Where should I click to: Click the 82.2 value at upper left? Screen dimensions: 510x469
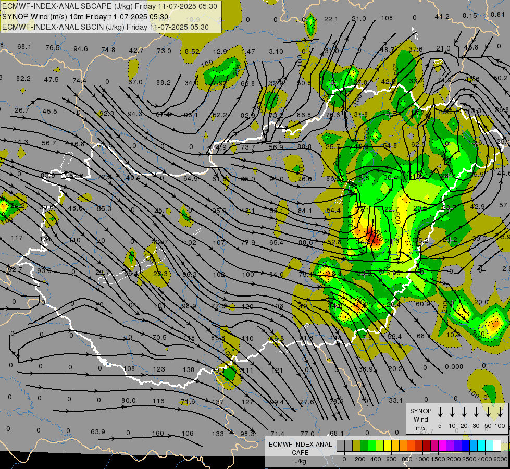point(23,79)
